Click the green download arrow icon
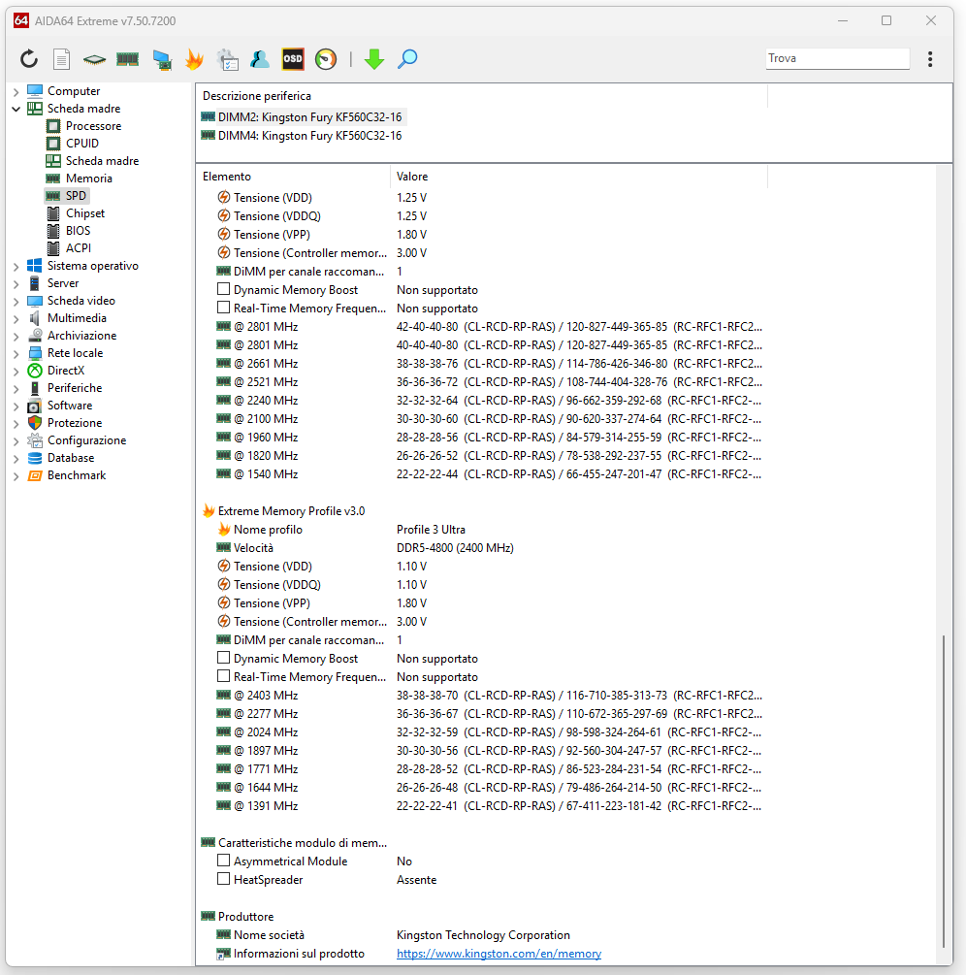Screen dimensions: 966x975 (x=374, y=59)
